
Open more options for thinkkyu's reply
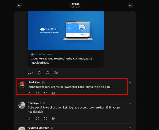(x=129, y=82)
